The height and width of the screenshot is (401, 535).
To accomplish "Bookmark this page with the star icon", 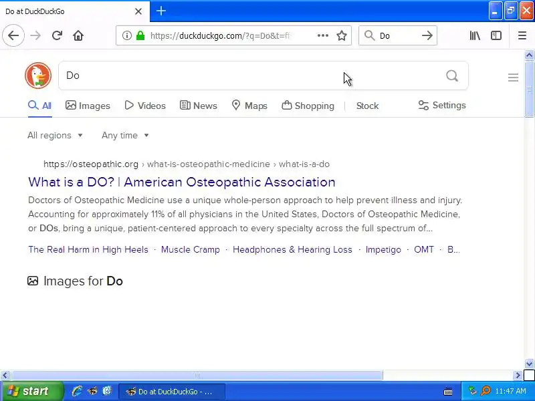I will (x=342, y=35).
